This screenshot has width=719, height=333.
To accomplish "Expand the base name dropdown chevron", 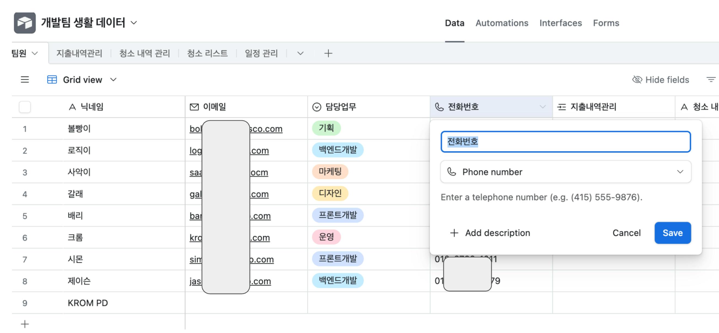I will coord(134,23).
